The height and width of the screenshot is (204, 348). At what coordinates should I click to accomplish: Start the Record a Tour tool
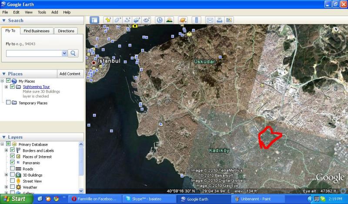146,20
